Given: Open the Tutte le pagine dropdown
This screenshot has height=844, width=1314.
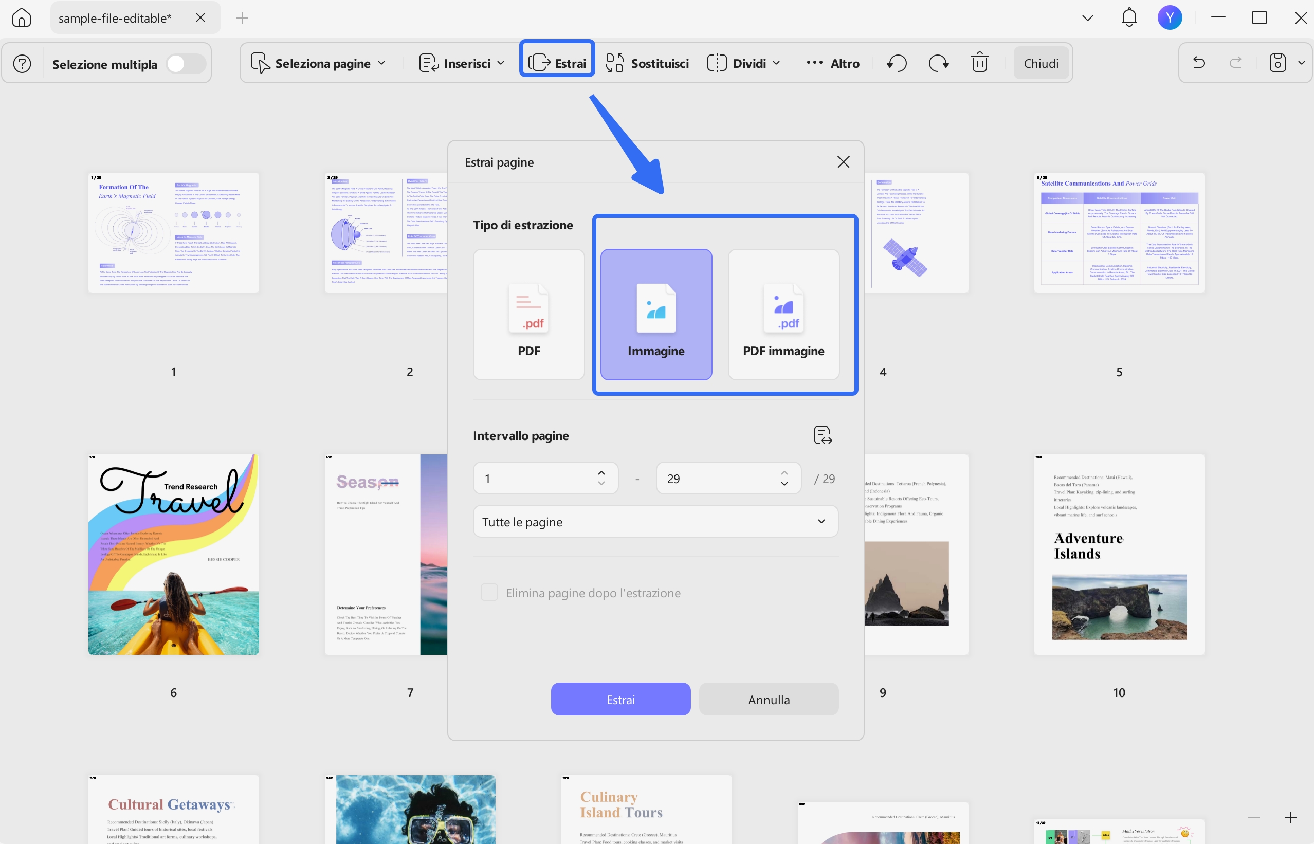Looking at the screenshot, I should pyautogui.click(x=655, y=521).
